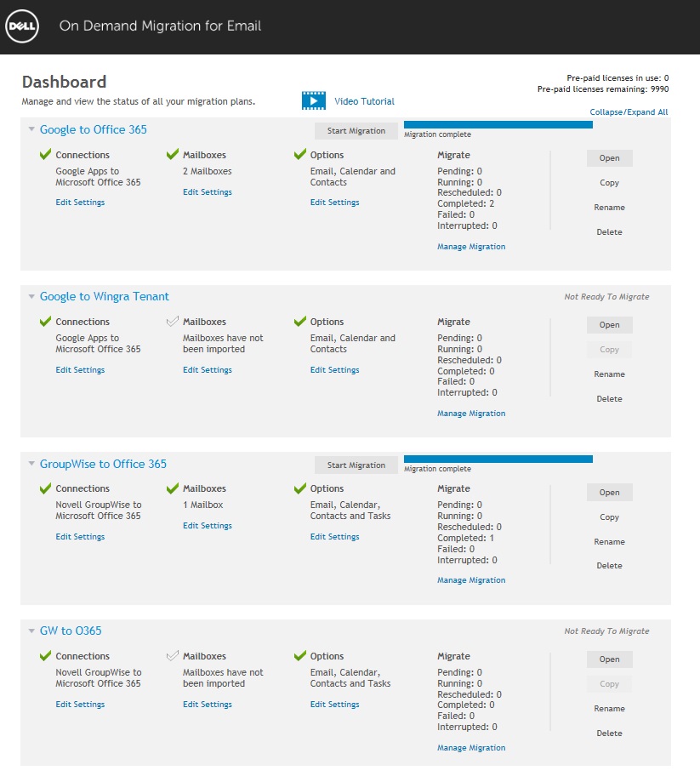The height and width of the screenshot is (782, 700).
Task: Click grey Mailboxes checkmark in Google to Wingra Tenant
Action: click(x=173, y=321)
